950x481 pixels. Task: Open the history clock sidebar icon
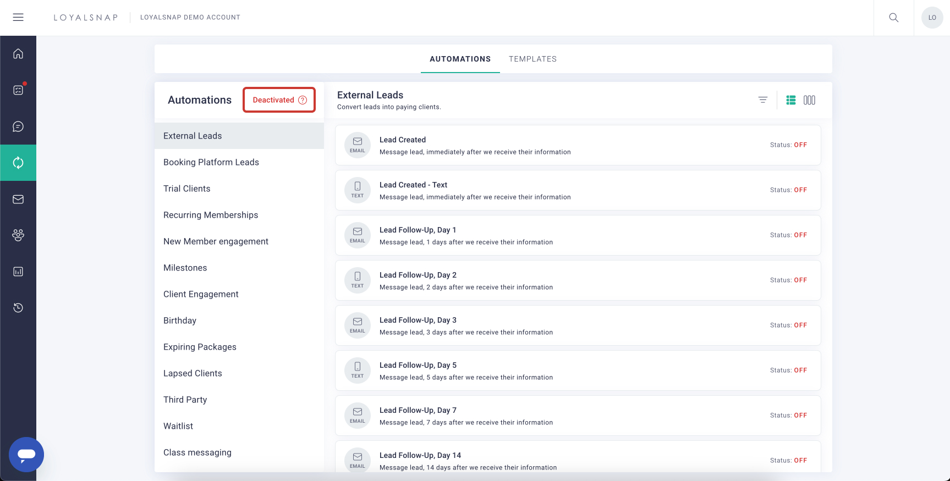(18, 308)
